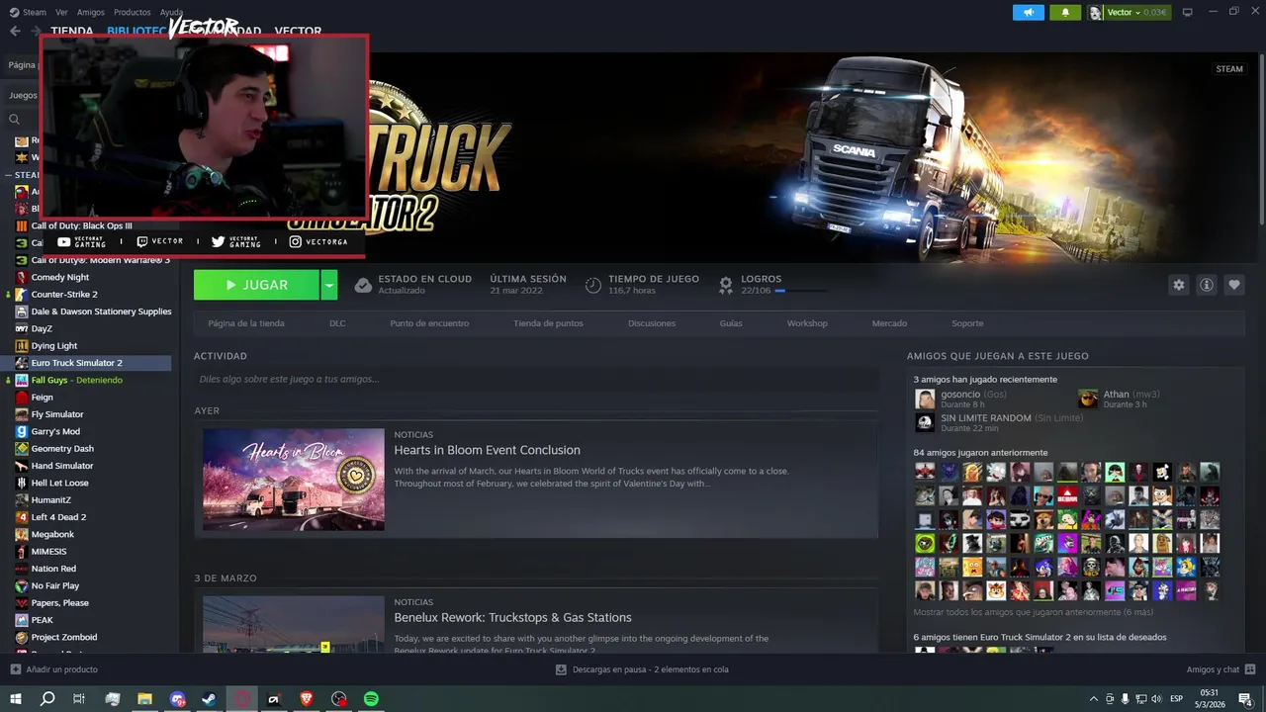
Task: Open the Mercado tab
Action: [x=889, y=323]
